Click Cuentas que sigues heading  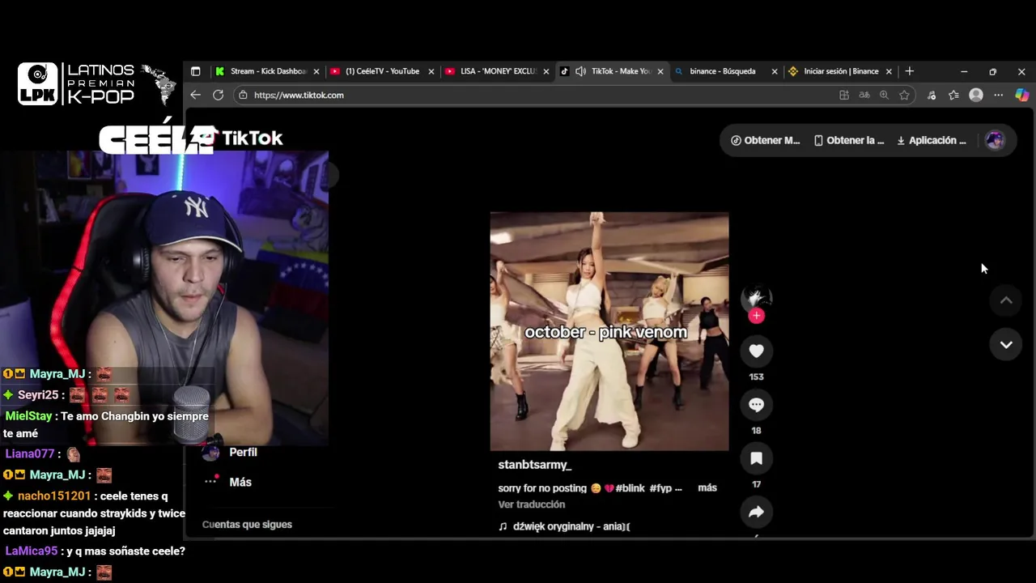(x=247, y=525)
